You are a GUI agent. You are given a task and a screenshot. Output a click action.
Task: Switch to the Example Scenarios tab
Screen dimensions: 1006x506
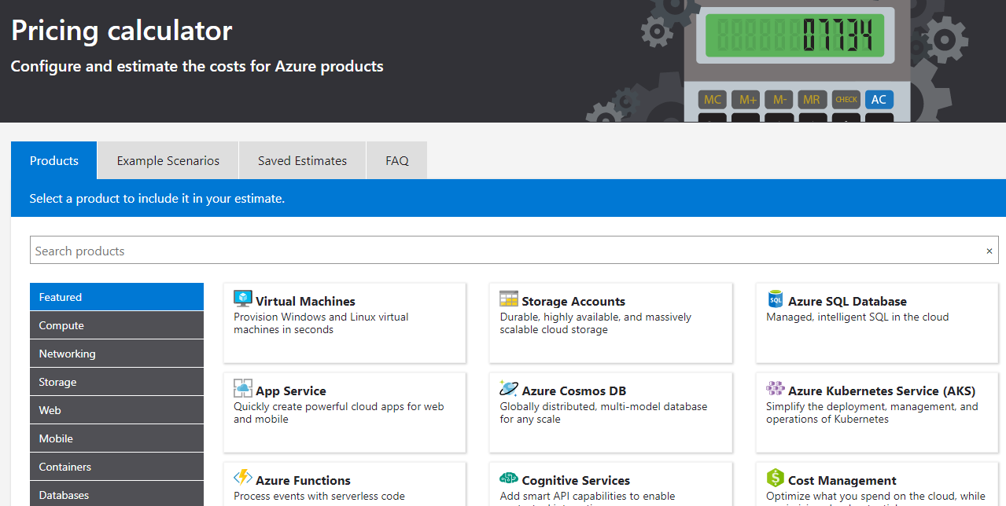point(168,160)
